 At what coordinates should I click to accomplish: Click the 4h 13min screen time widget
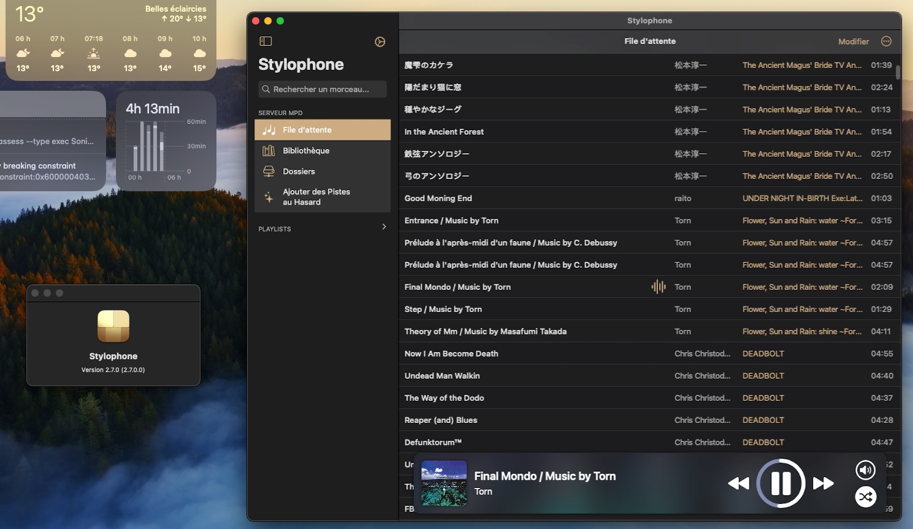point(166,141)
